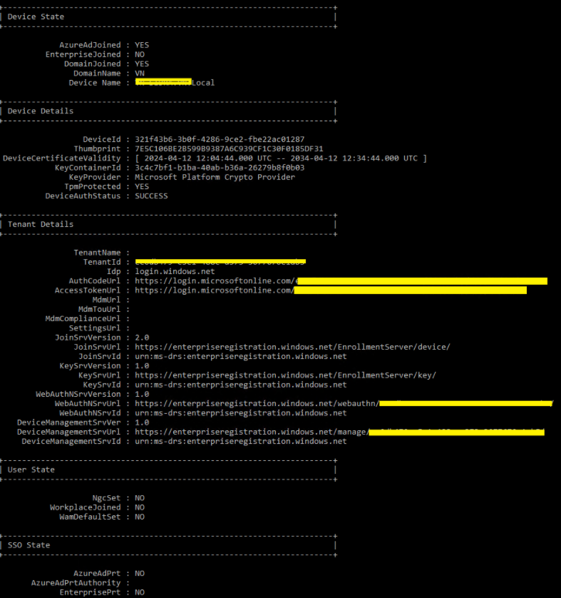Click the Tenant Details section header
Screen dimensions: 561x598
tap(41, 224)
